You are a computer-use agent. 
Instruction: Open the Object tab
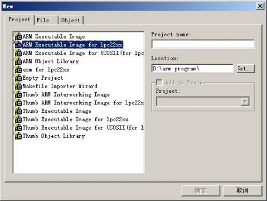tap(71, 20)
